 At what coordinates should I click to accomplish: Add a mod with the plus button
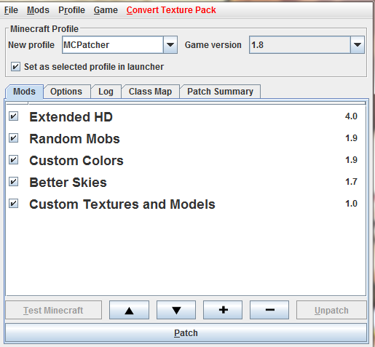click(223, 310)
